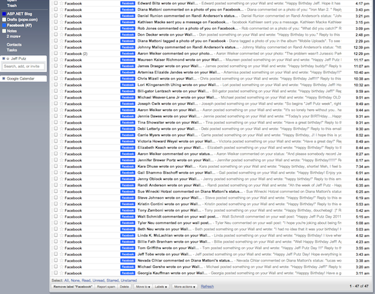Select checkbox for Michael Weaver-Lane Jr email
The image size is (375, 294).
pyautogui.click(x=56, y=97)
